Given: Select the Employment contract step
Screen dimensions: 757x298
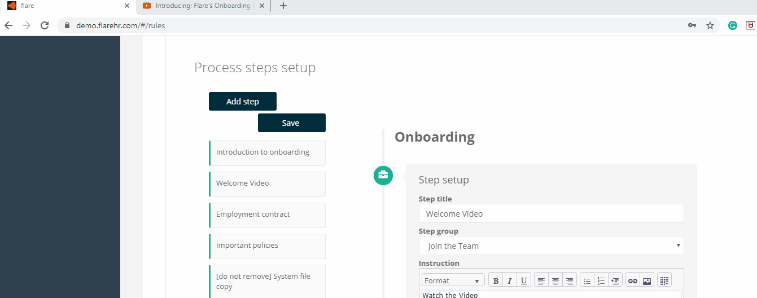Looking at the screenshot, I should coord(267,215).
